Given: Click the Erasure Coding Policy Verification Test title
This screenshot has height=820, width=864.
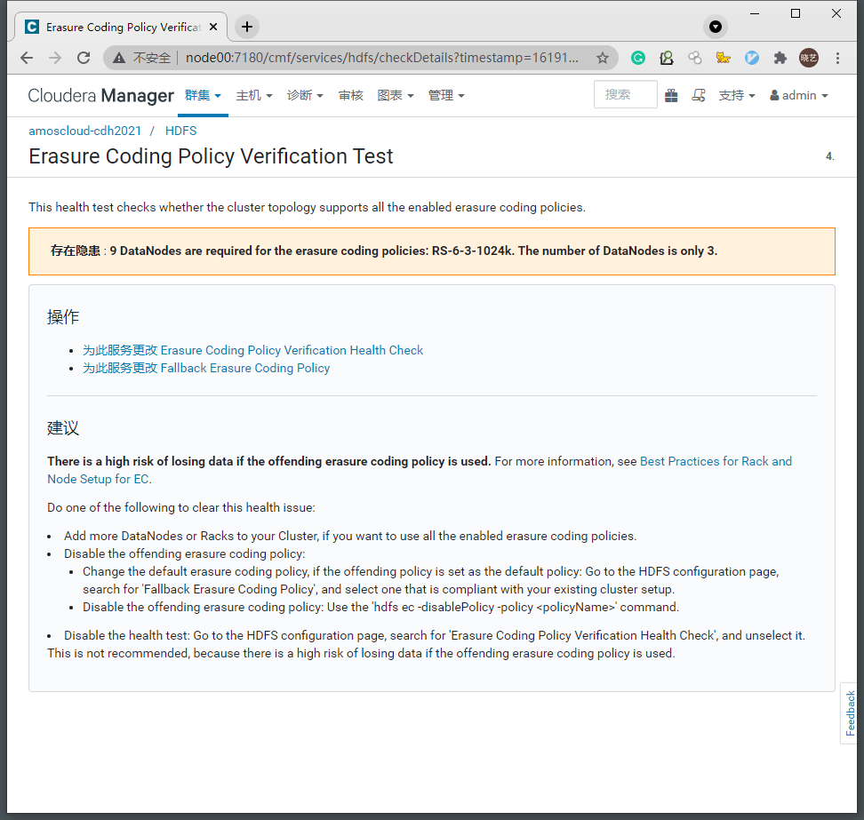Looking at the screenshot, I should (211, 156).
